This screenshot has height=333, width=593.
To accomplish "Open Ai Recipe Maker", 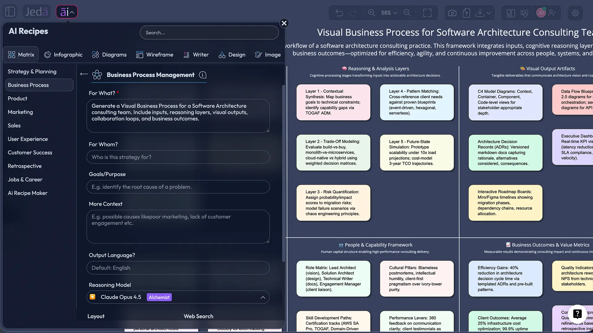I will pyautogui.click(x=27, y=193).
